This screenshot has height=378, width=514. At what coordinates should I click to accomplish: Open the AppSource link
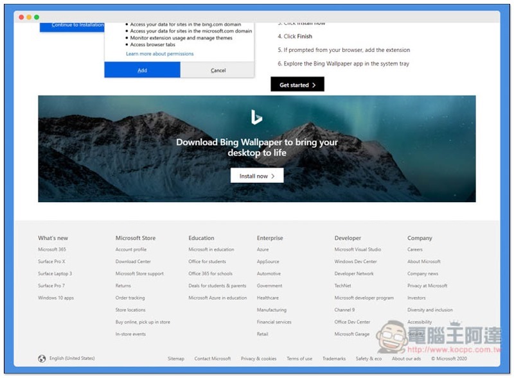coord(268,261)
